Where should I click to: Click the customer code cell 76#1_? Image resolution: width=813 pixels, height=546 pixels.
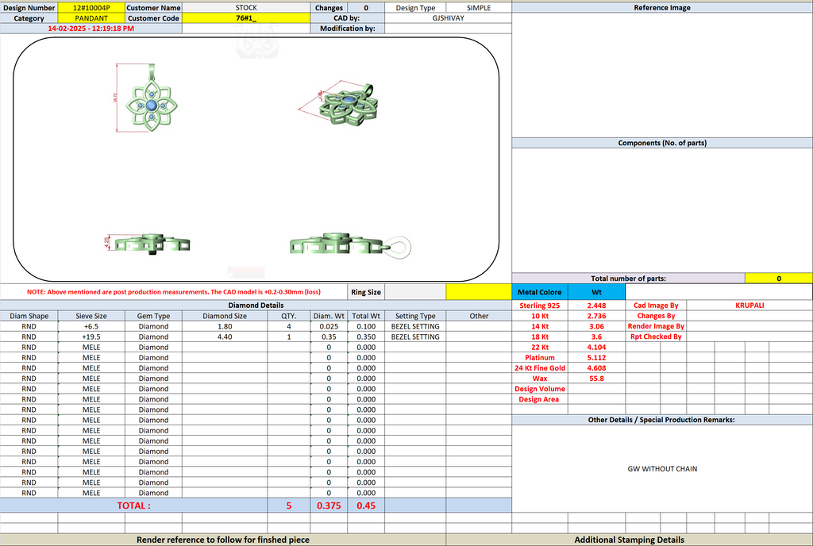246,18
